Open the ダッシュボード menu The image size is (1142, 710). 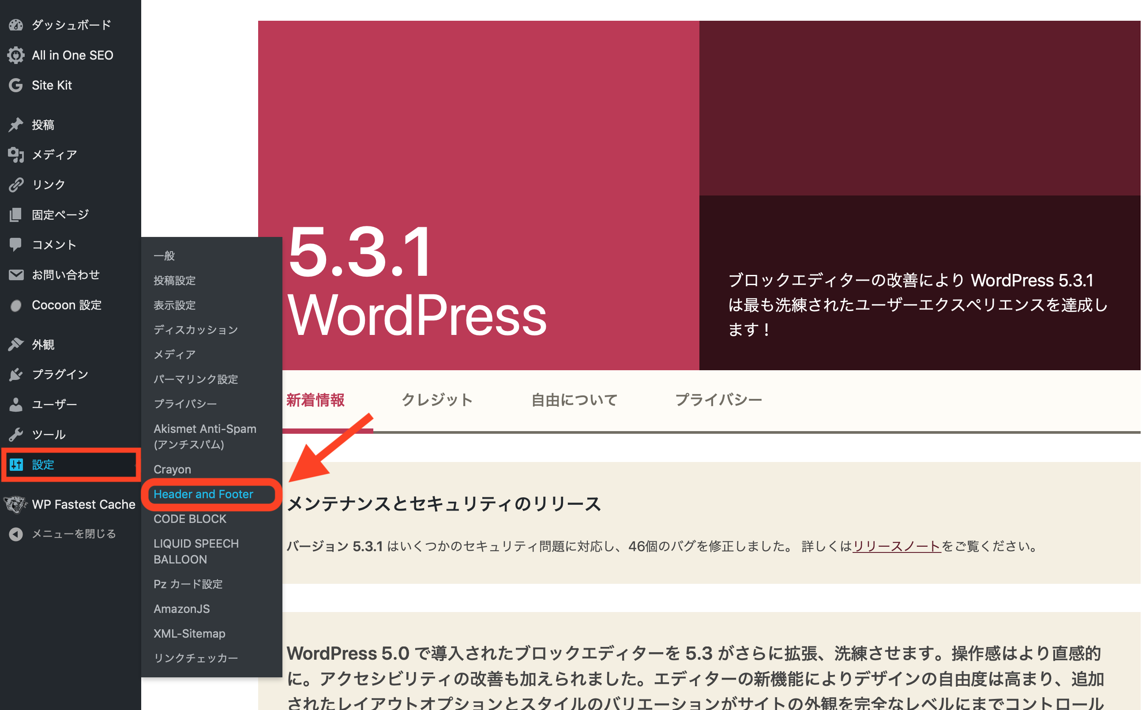71,25
